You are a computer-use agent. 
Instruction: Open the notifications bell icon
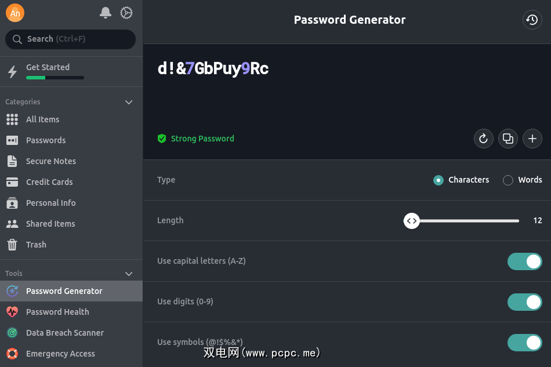pos(106,13)
